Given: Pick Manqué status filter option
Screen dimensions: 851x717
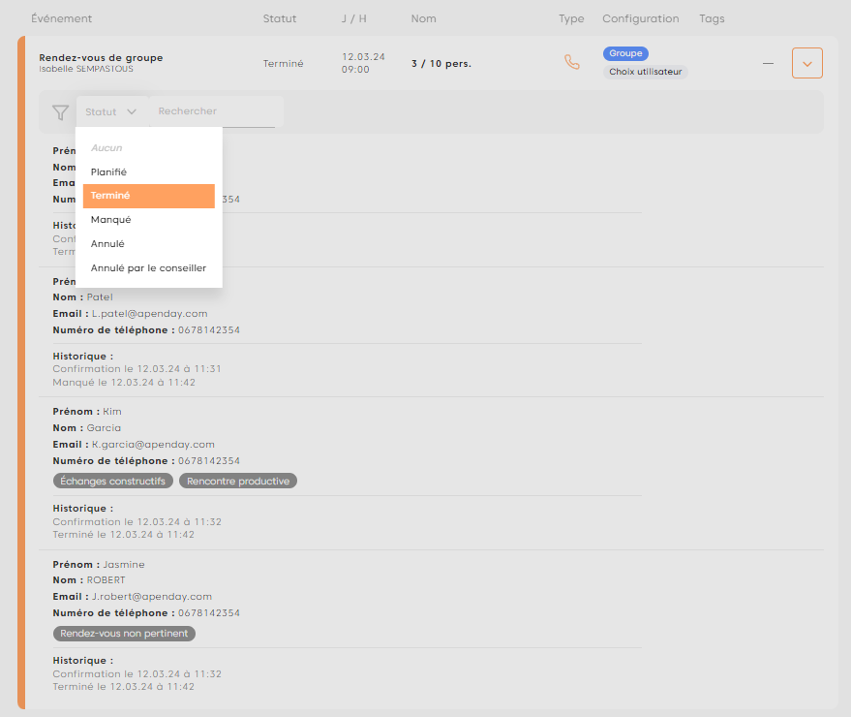Looking at the screenshot, I should coord(110,220).
